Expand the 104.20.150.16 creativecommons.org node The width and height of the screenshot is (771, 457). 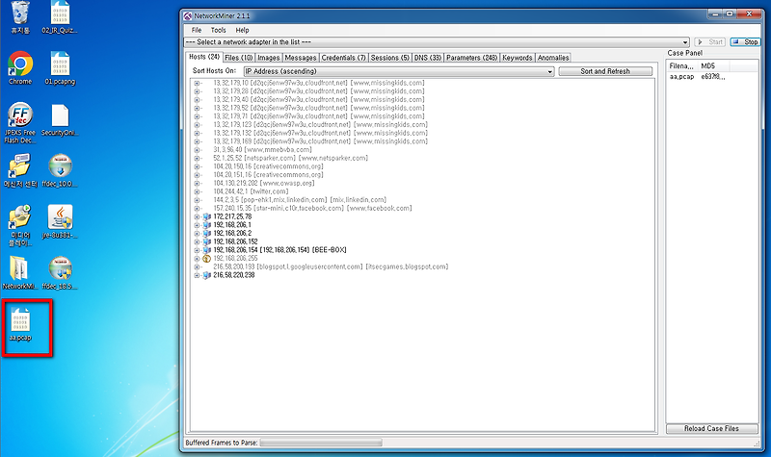[197, 166]
